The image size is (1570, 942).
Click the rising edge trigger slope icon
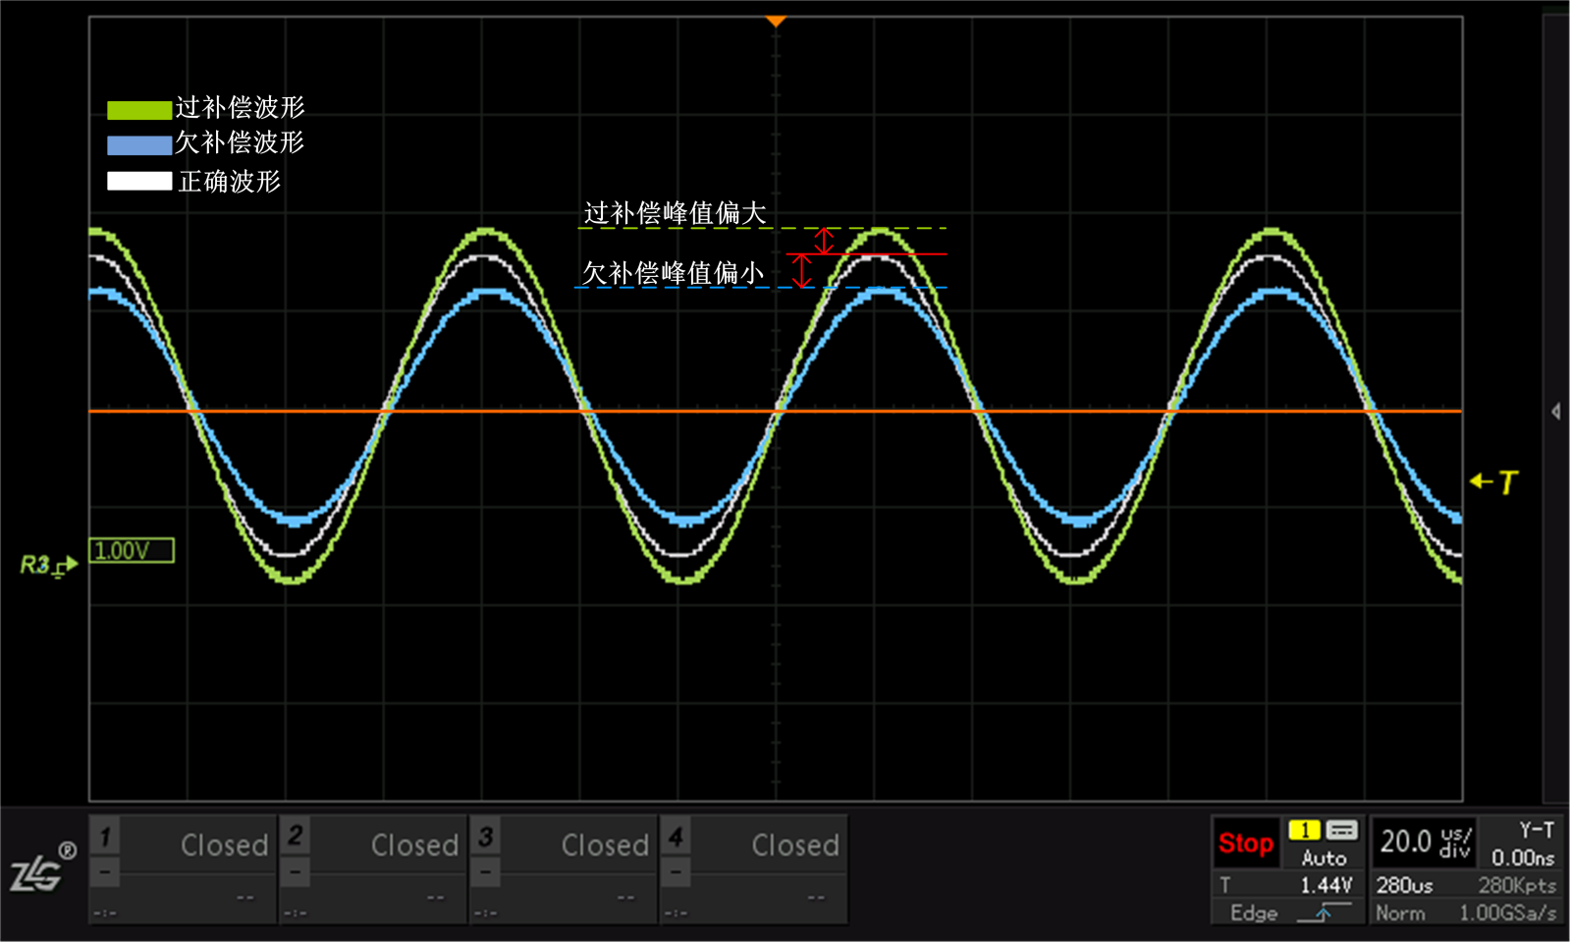coord(1324,913)
